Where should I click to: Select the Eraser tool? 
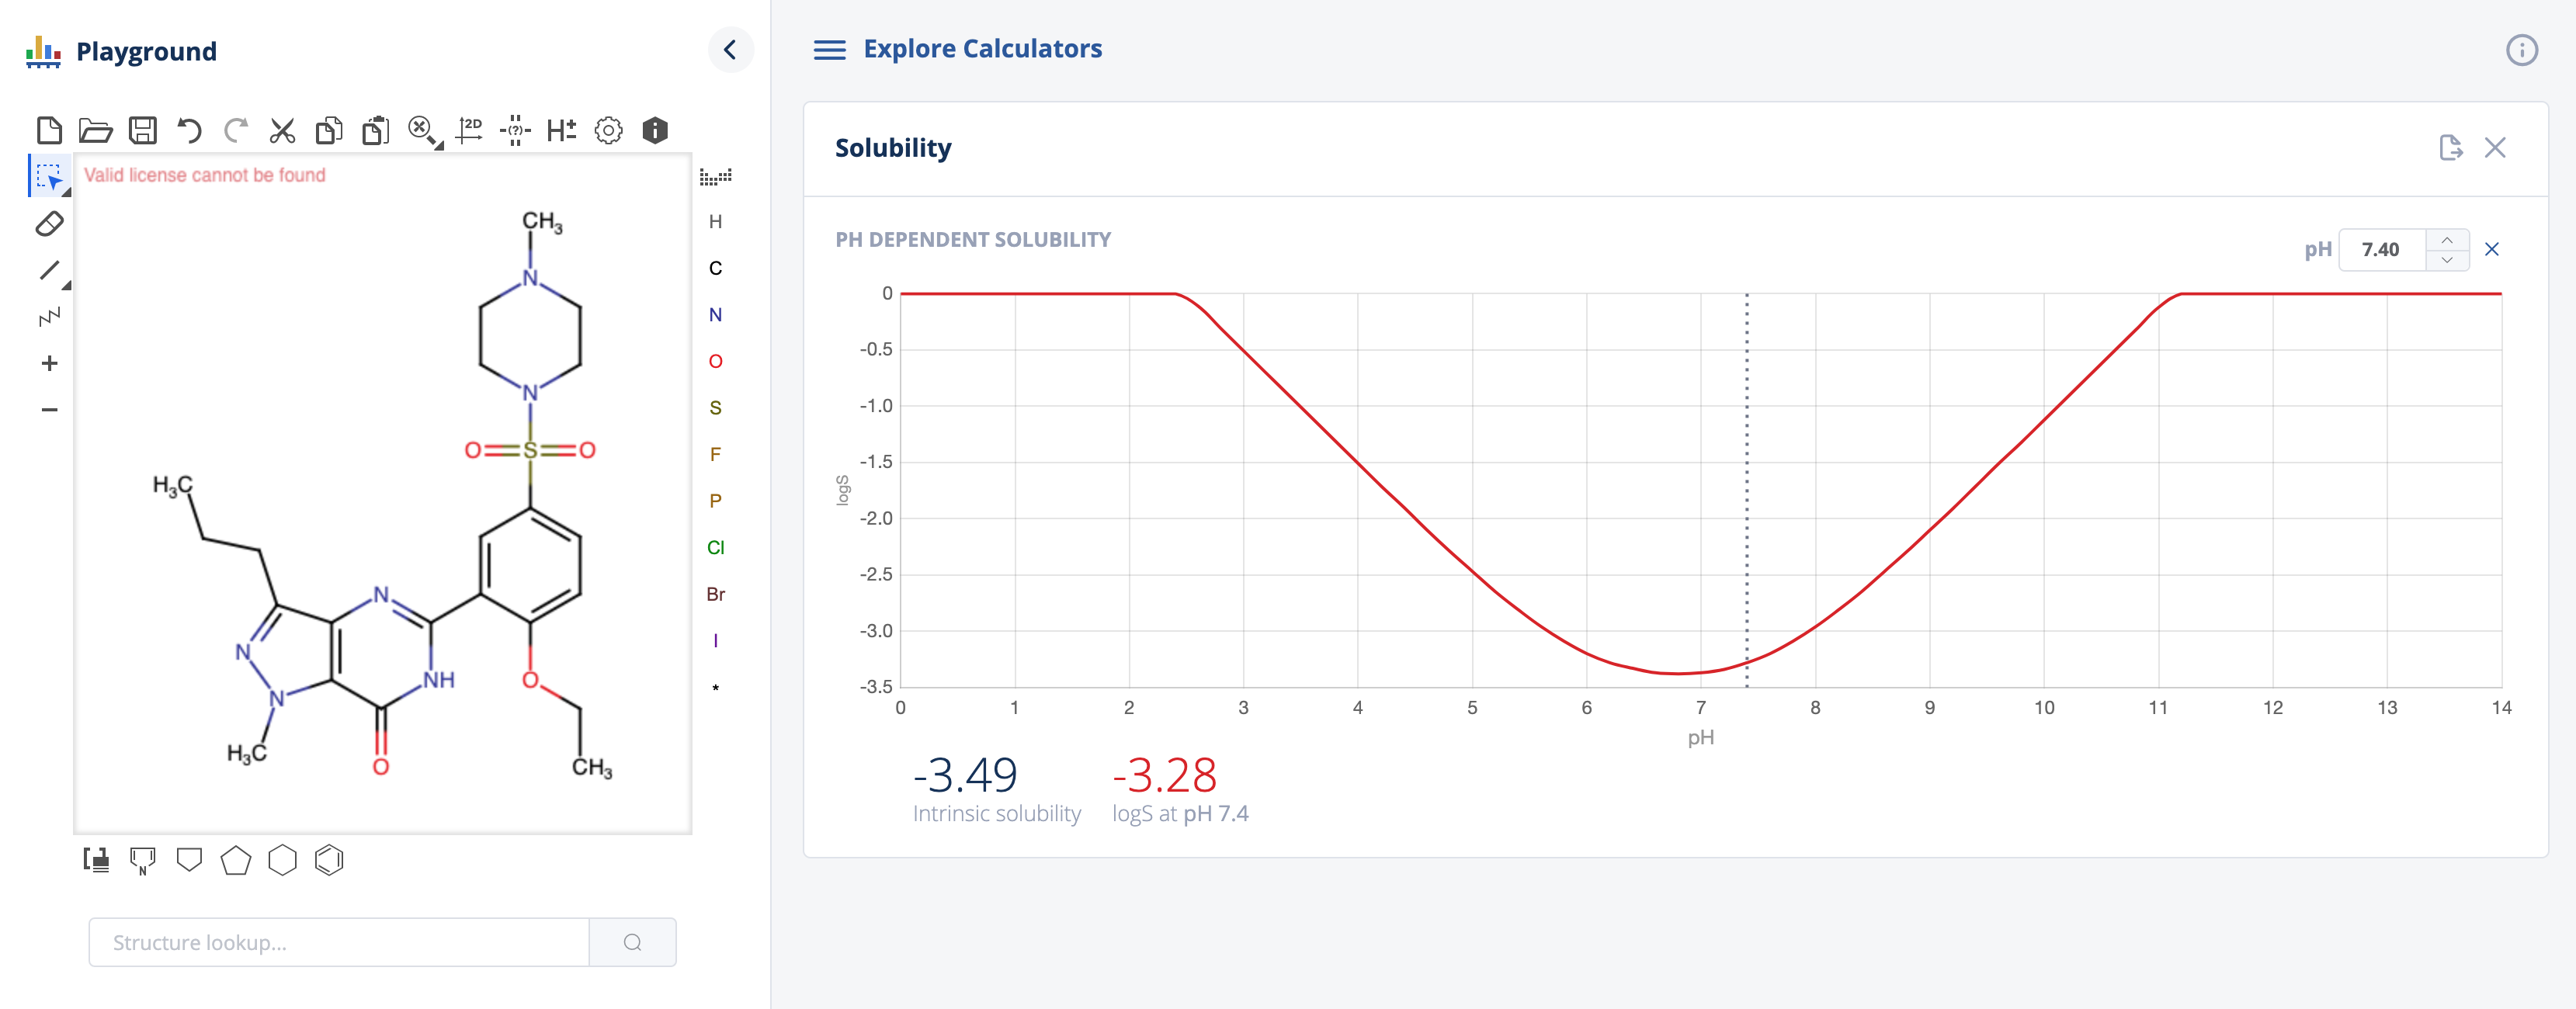pos(49,224)
